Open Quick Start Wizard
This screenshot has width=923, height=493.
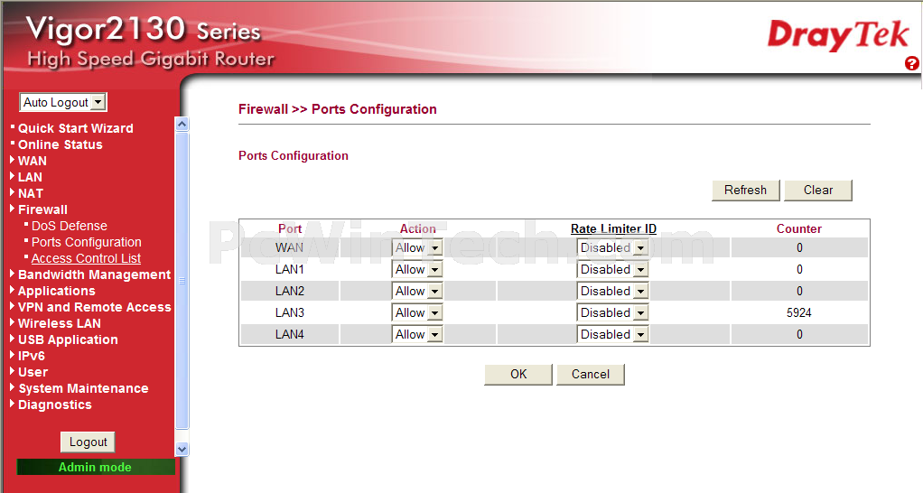click(x=75, y=128)
